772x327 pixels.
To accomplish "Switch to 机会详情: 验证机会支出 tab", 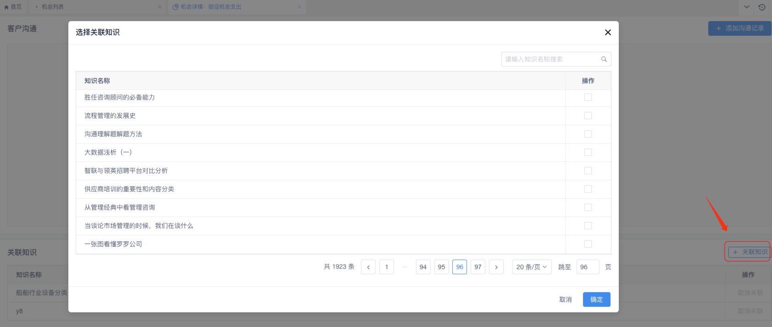I will pos(211,7).
